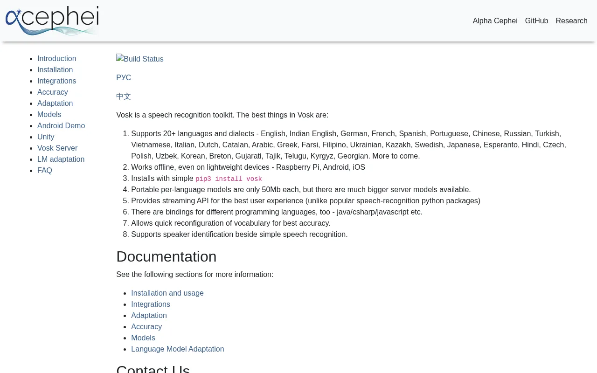Click 'Provides streaming API' list item
Screen dimensions: 597x373
click(305, 201)
